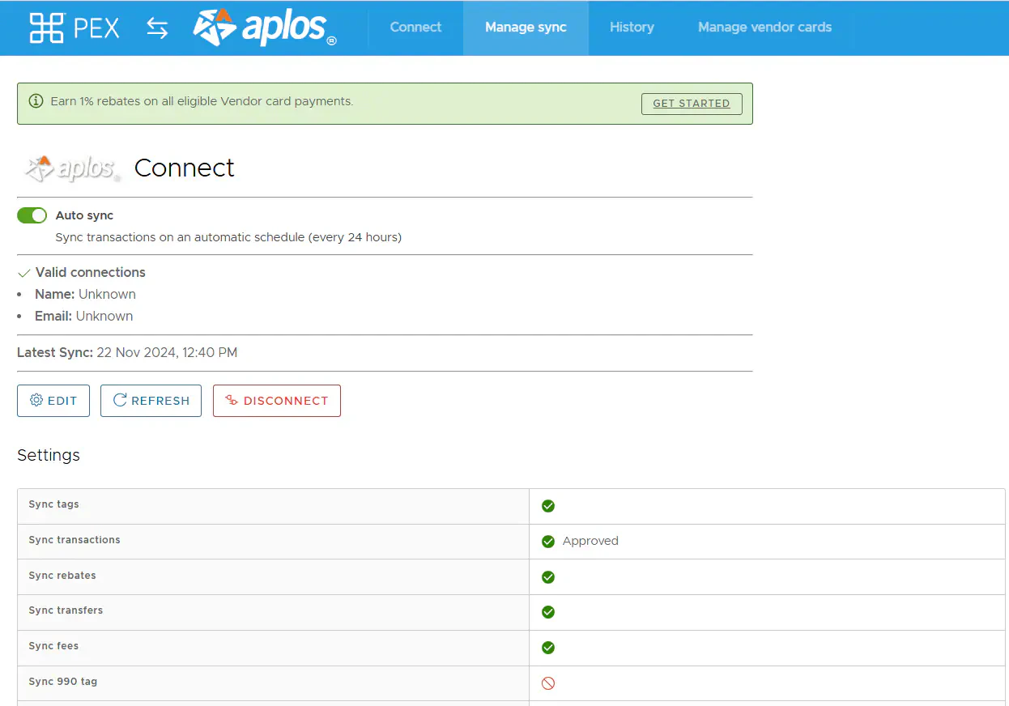
Task: Click the 'Email: Unknown' line
Action: pos(83,317)
